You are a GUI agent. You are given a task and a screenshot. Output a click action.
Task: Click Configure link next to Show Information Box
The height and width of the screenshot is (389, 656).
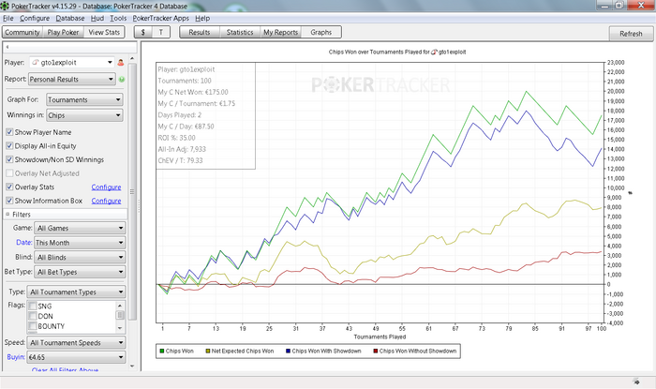[x=106, y=201]
